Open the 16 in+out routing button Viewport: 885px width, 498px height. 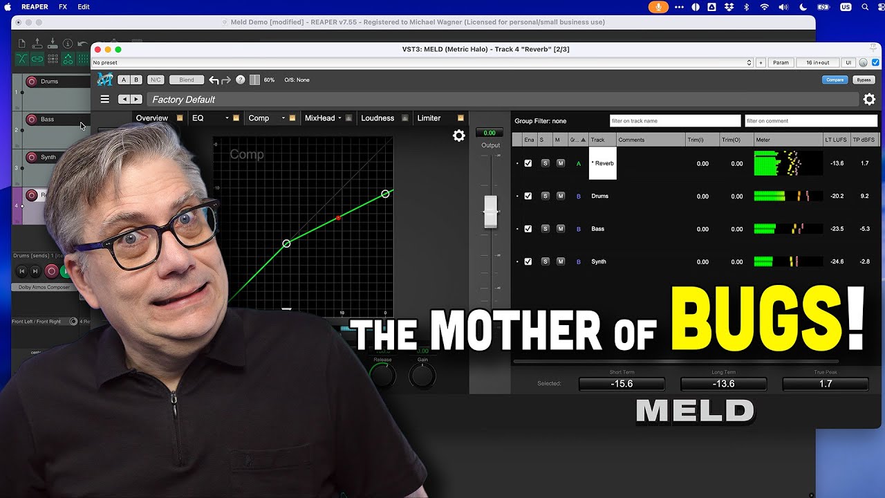[817, 63]
